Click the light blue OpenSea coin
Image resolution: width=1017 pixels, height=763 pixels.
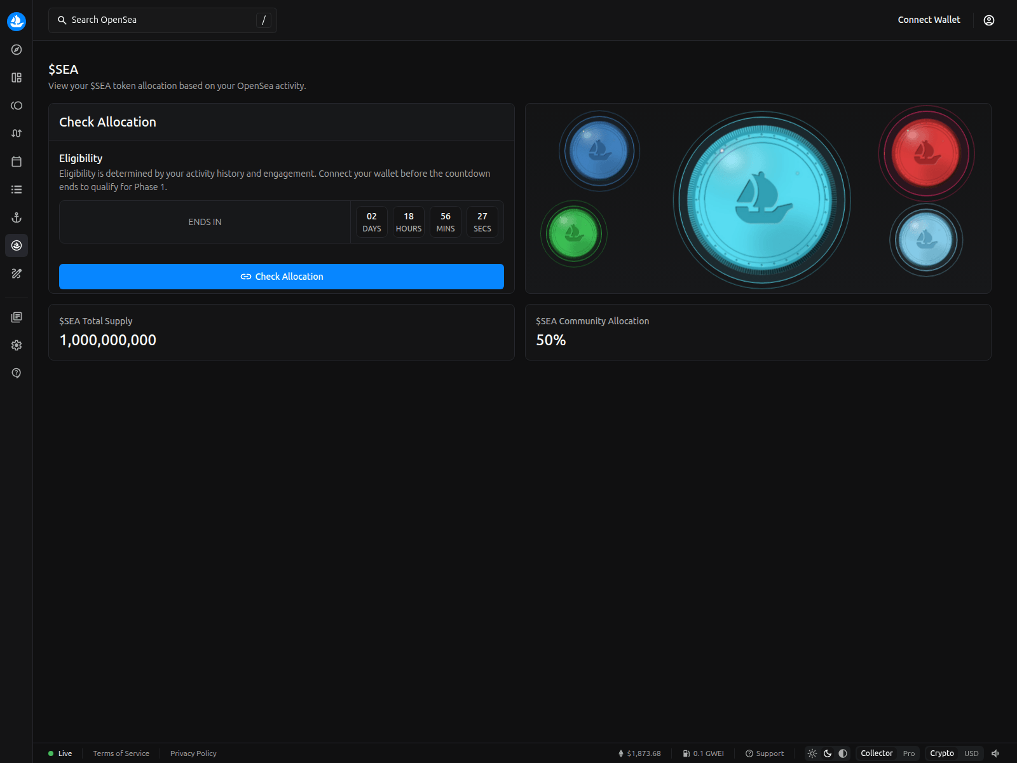tap(926, 240)
